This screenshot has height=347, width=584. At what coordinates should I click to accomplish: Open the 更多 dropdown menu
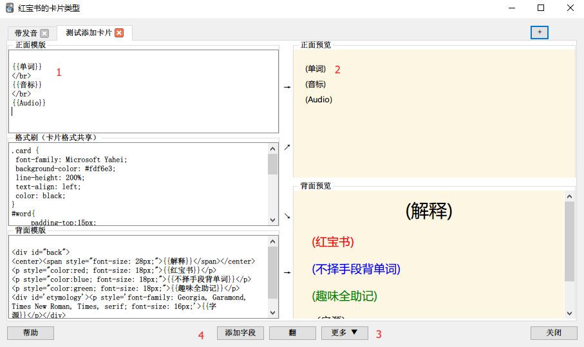tap(344, 333)
